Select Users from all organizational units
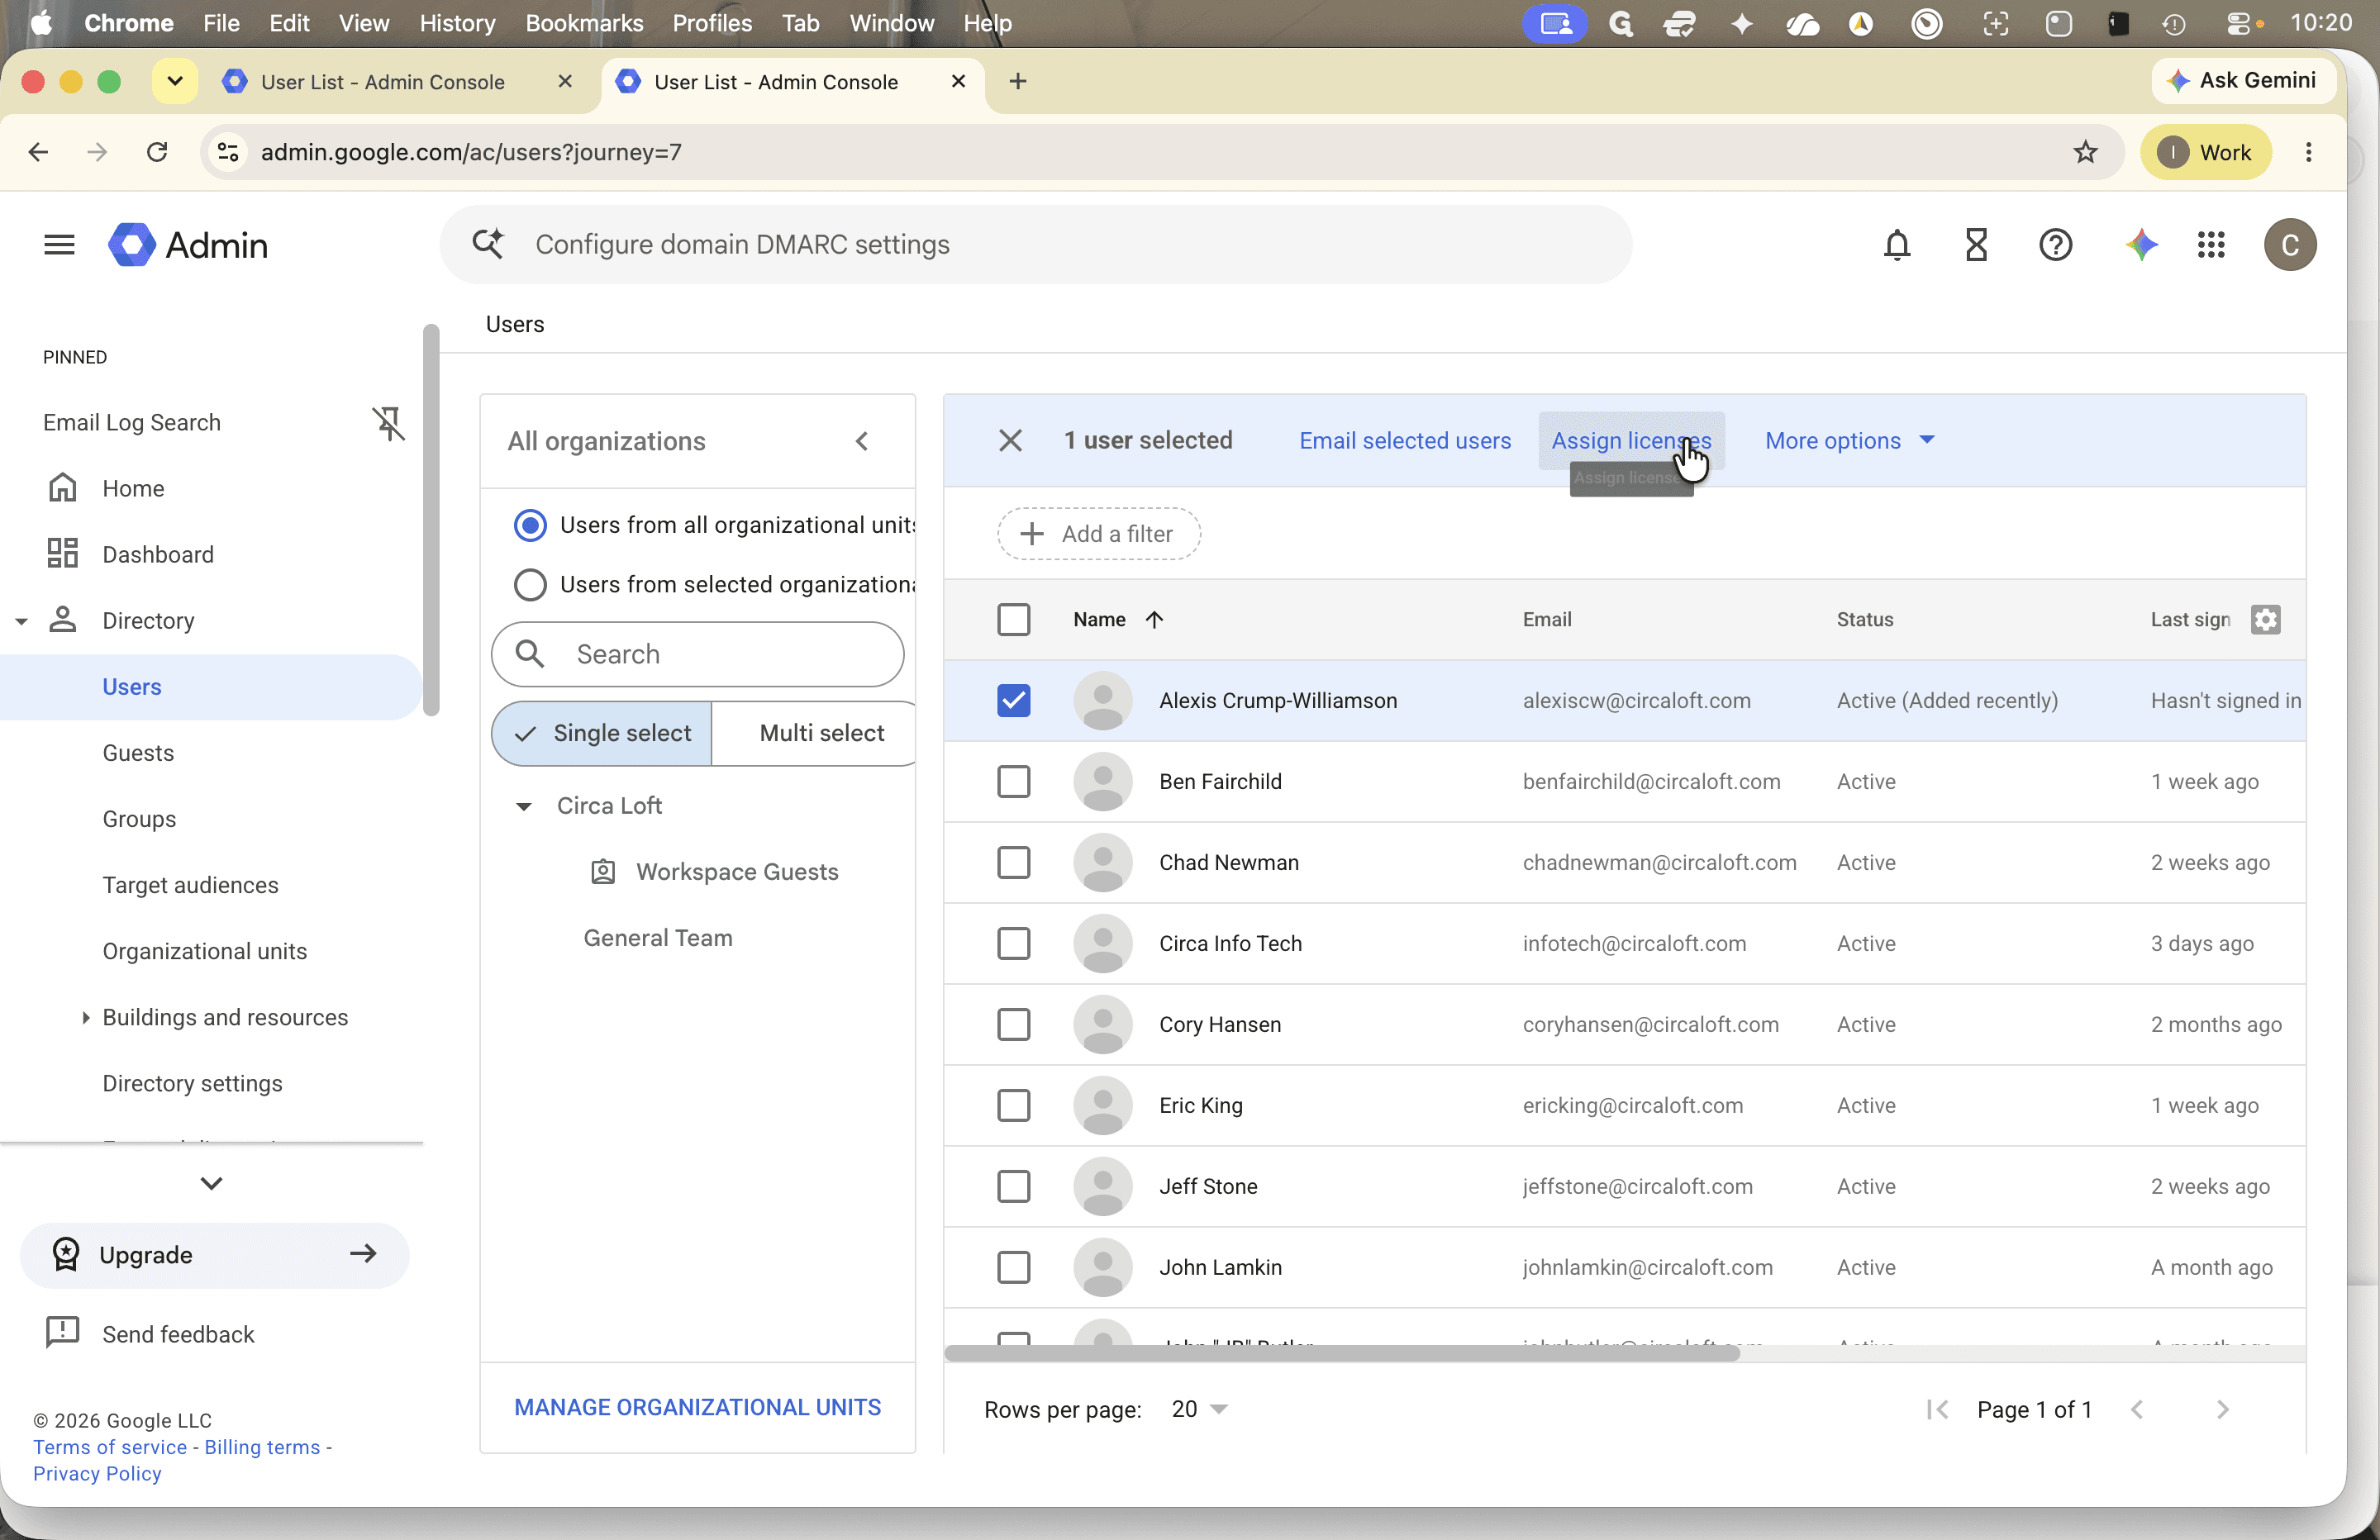The height and width of the screenshot is (1540, 2380). [530, 526]
